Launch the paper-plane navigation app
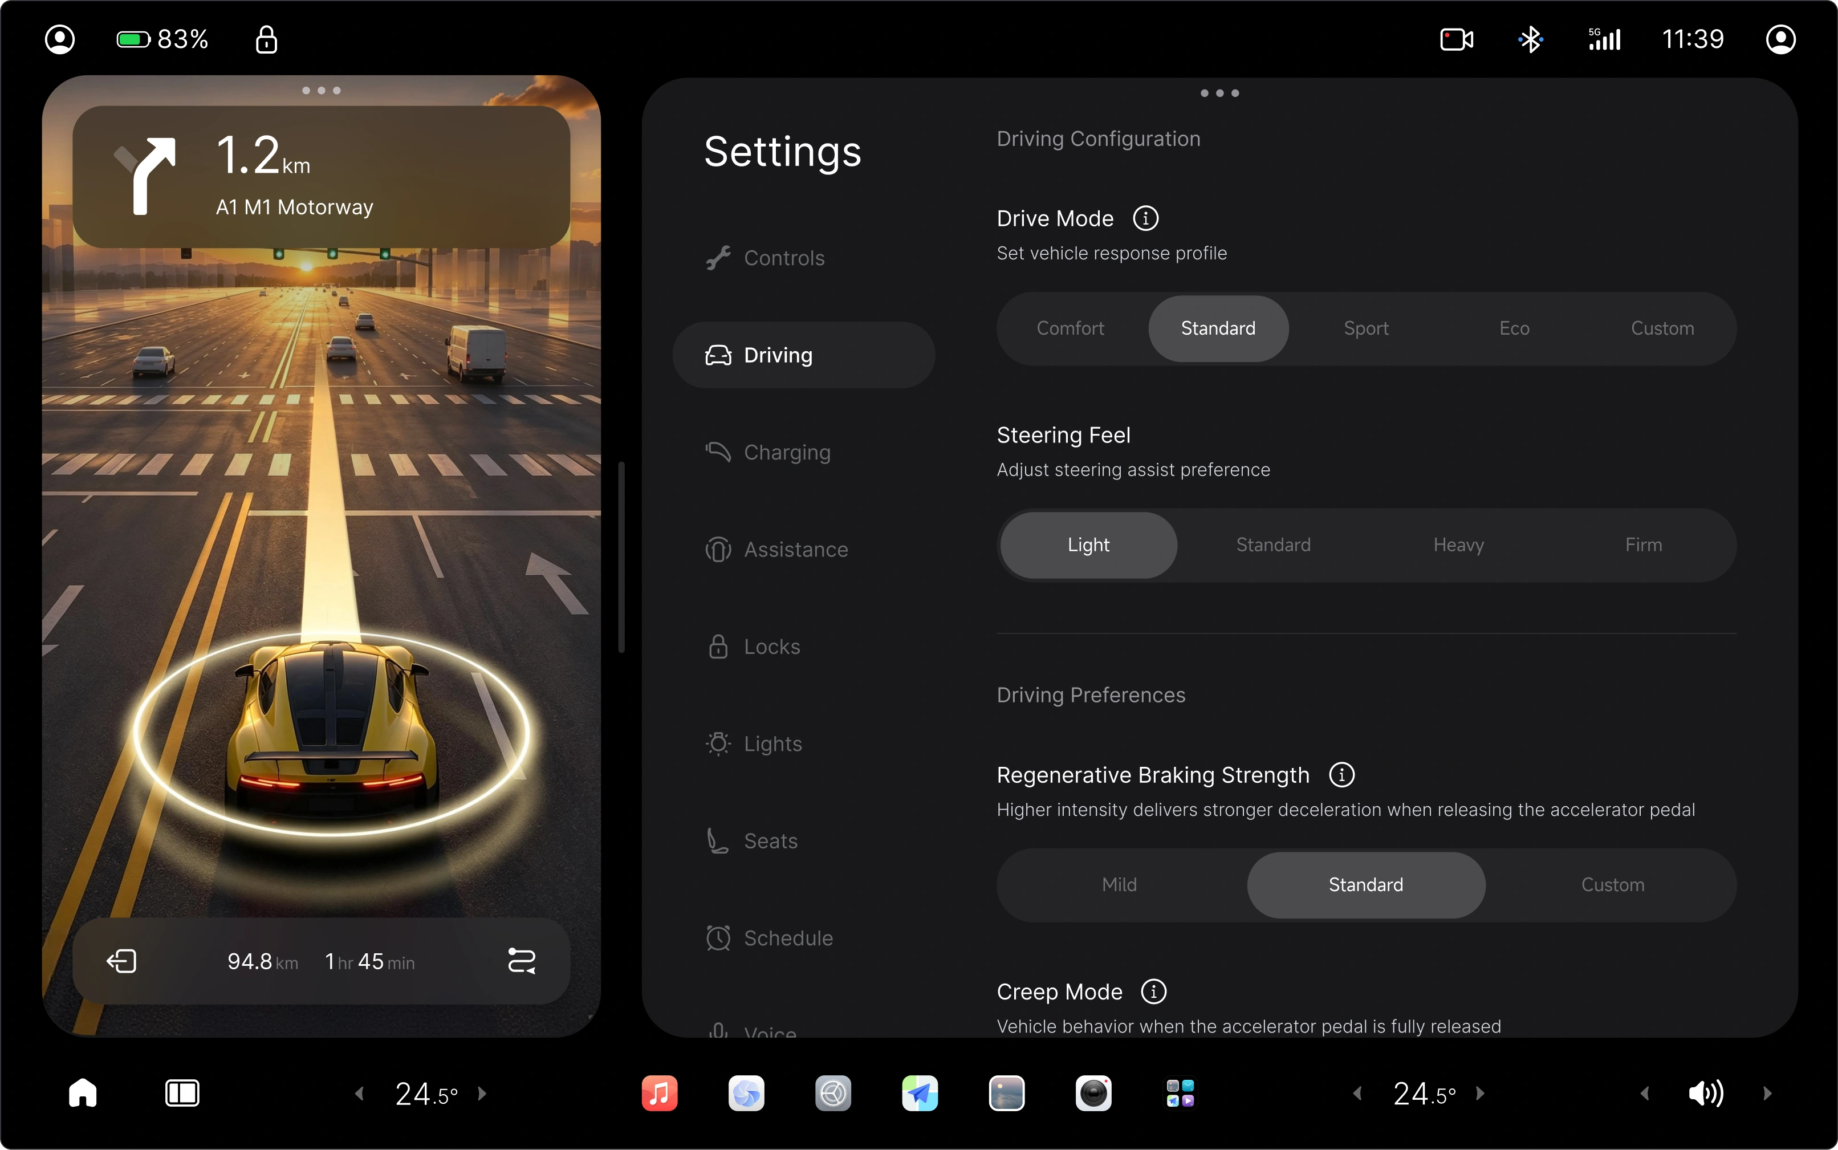1838x1150 pixels. 920,1094
